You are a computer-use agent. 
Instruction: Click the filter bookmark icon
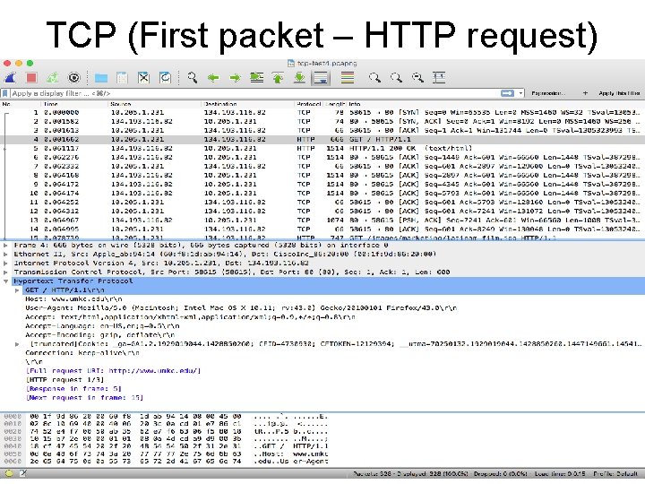[5, 93]
